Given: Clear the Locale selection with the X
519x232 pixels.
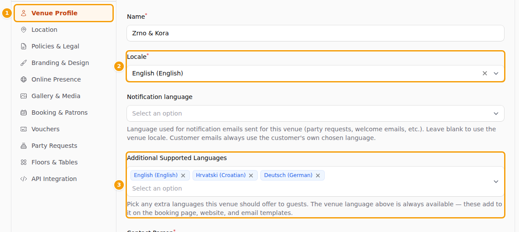Looking at the screenshot, I should pyautogui.click(x=484, y=73).
